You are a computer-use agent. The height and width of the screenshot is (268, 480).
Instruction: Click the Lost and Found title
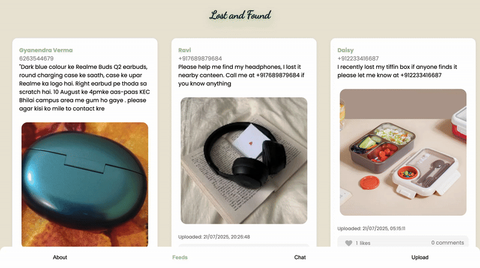[240, 15]
